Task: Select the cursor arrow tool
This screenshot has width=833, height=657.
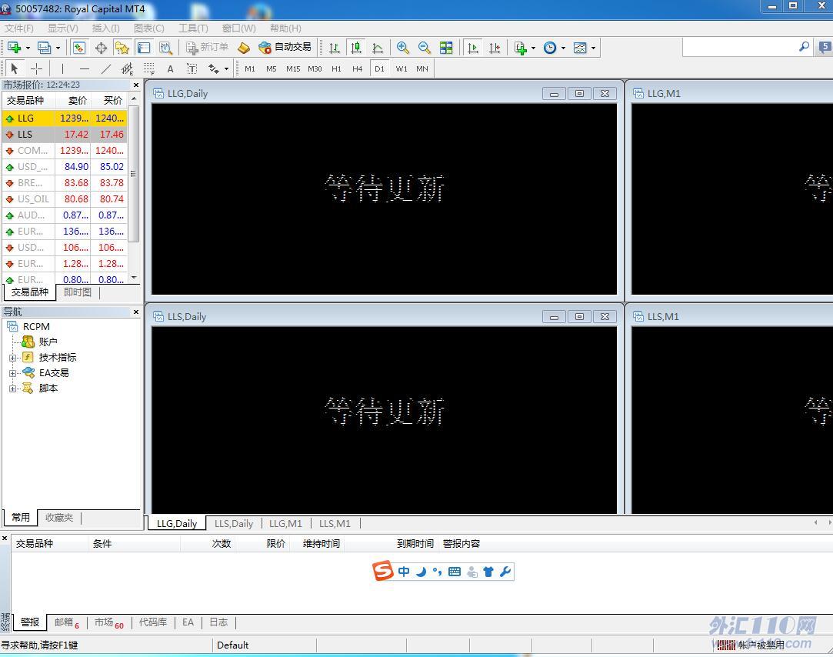Action: [15, 68]
